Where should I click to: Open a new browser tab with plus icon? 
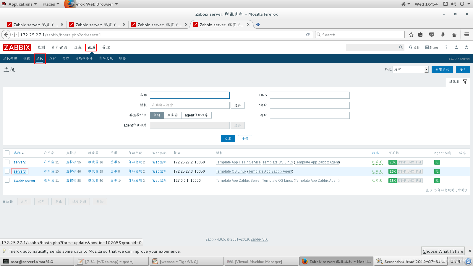click(258, 25)
